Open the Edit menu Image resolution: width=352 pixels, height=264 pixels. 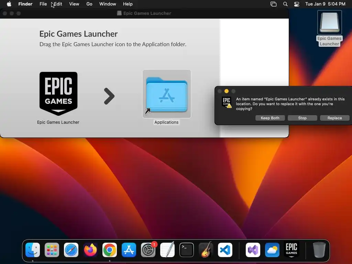[58, 4]
